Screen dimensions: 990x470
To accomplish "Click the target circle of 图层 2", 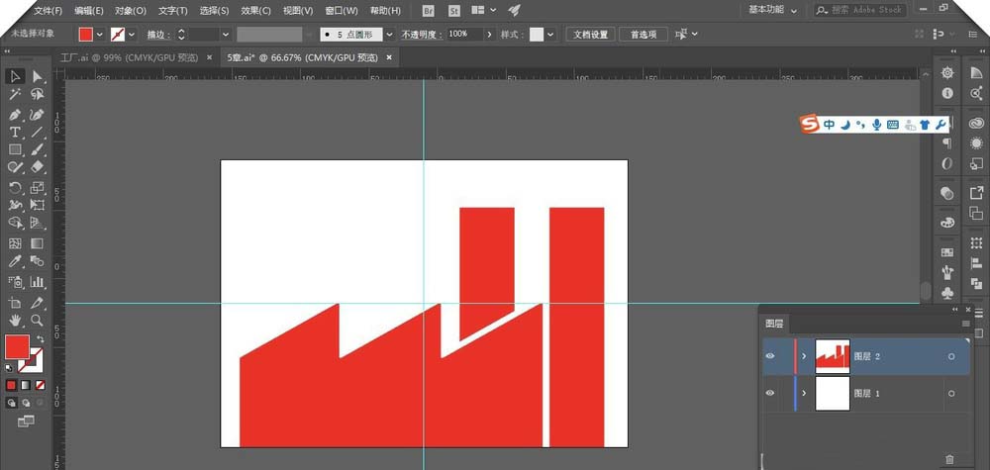I will (x=951, y=356).
